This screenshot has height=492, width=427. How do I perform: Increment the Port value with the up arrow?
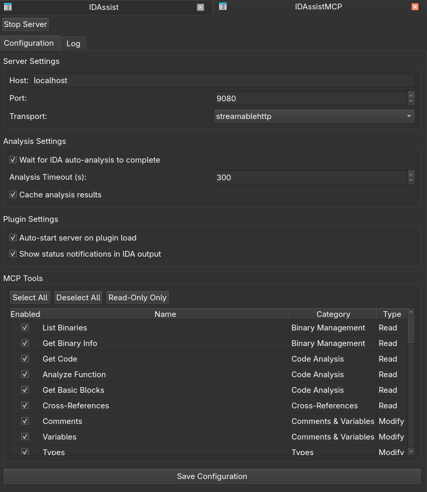tap(410, 96)
